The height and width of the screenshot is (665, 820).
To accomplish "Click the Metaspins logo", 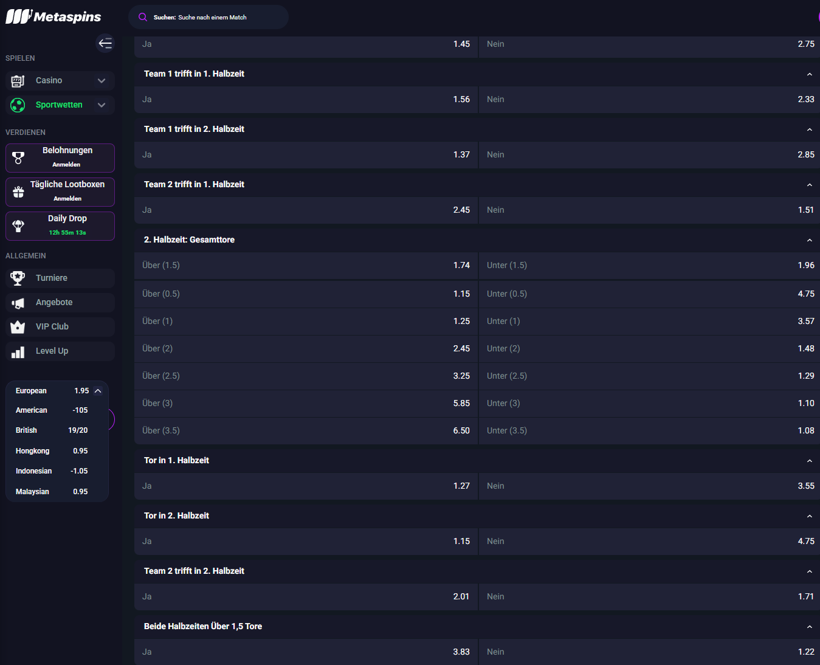I will (53, 17).
